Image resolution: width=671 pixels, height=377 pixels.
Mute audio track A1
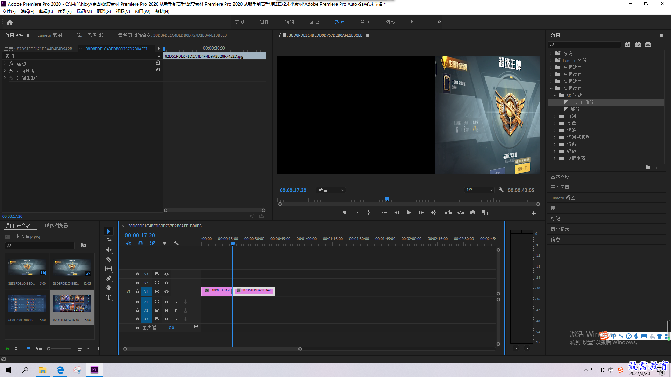tap(166, 302)
